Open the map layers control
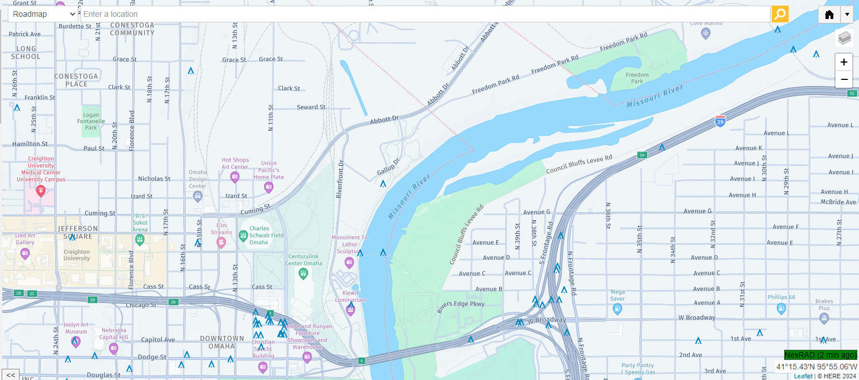This screenshot has width=859, height=380. pyautogui.click(x=844, y=38)
